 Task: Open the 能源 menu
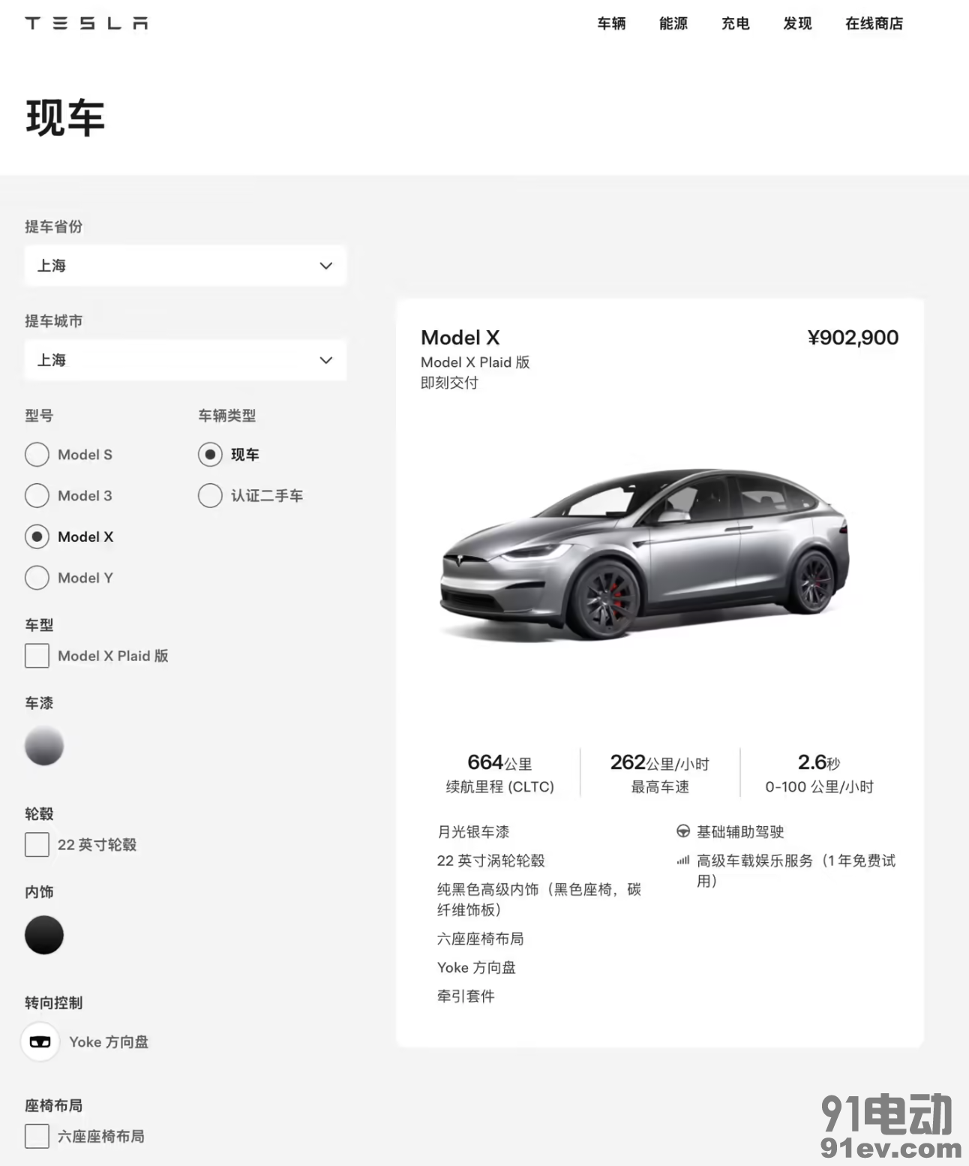pyautogui.click(x=673, y=23)
